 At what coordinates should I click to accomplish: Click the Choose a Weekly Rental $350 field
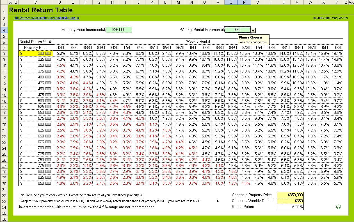[x=290, y=201]
